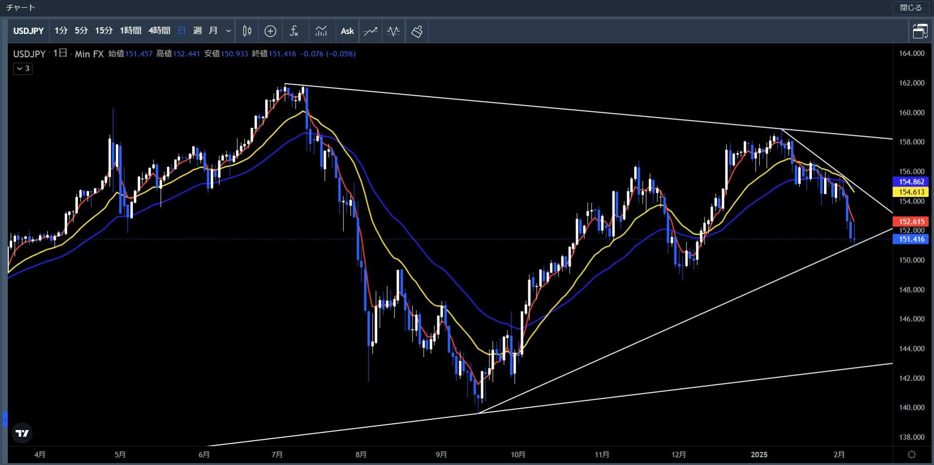Click the 148.000 price axis label
The image size is (934, 465).
[x=912, y=290]
